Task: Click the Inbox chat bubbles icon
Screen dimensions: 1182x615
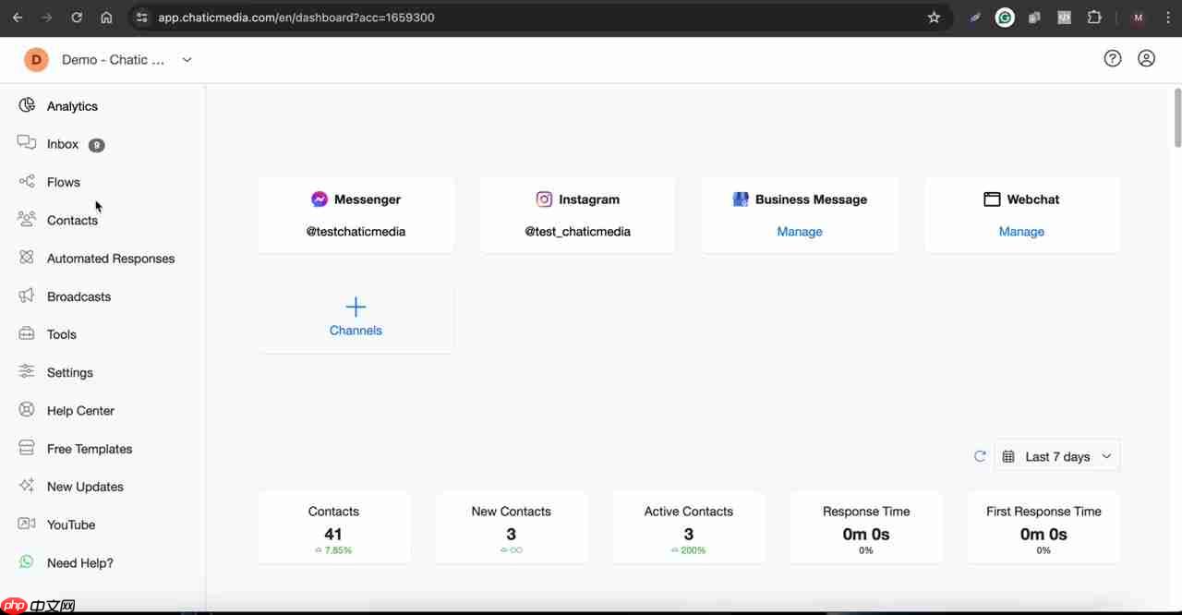Action: coord(27,143)
